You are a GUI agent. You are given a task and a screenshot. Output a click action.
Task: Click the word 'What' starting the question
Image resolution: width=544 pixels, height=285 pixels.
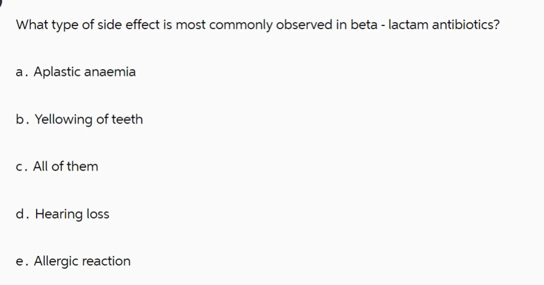coord(32,25)
